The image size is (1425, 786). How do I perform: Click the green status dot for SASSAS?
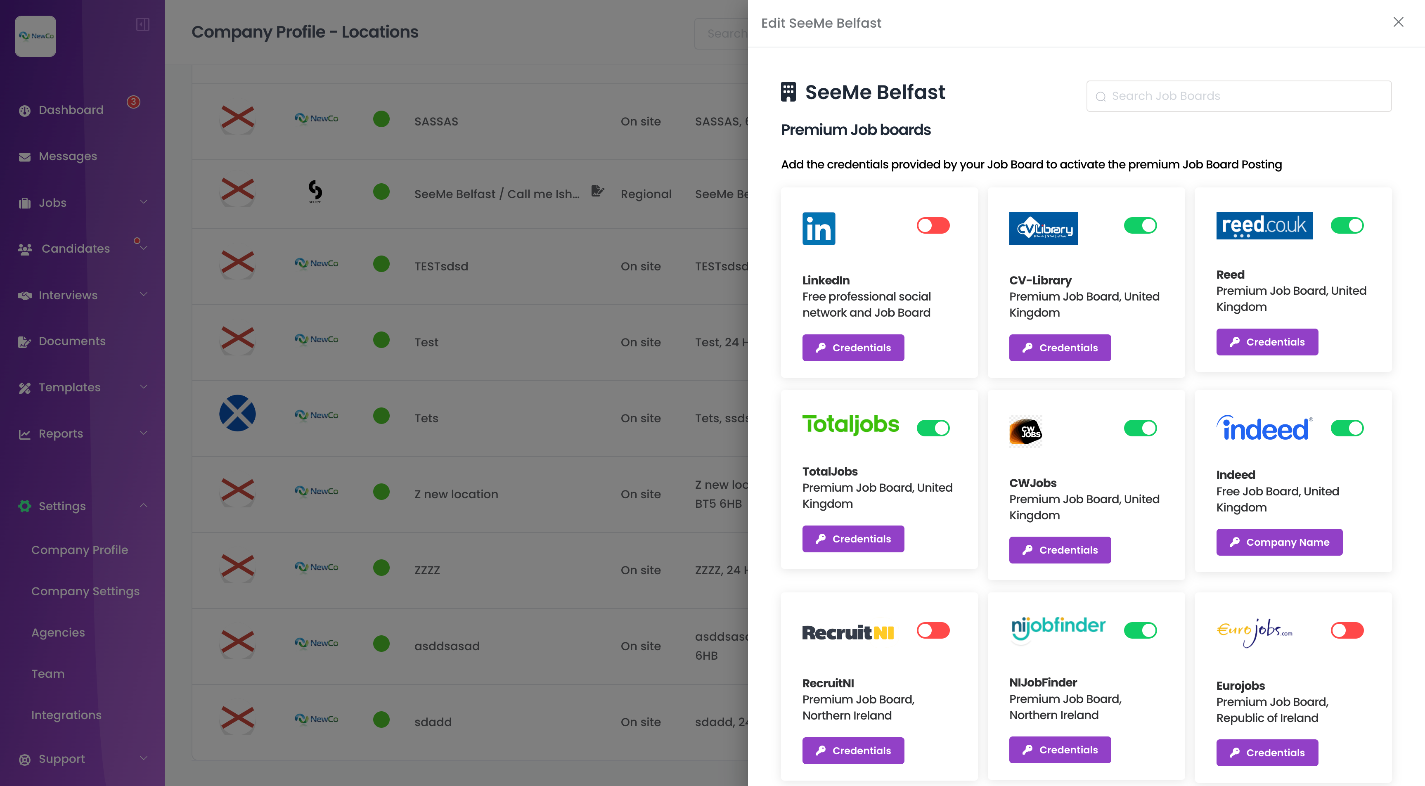pyautogui.click(x=381, y=119)
